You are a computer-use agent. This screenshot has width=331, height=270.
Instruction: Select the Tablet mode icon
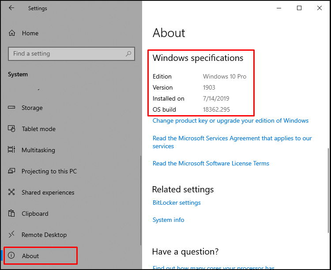click(x=12, y=129)
